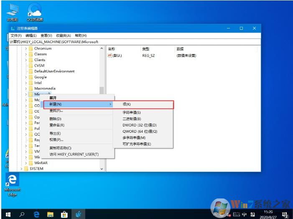Expand the Classes tree node
Image resolution: width=293 pixels, height=219 pixels.
coord(26,54)
